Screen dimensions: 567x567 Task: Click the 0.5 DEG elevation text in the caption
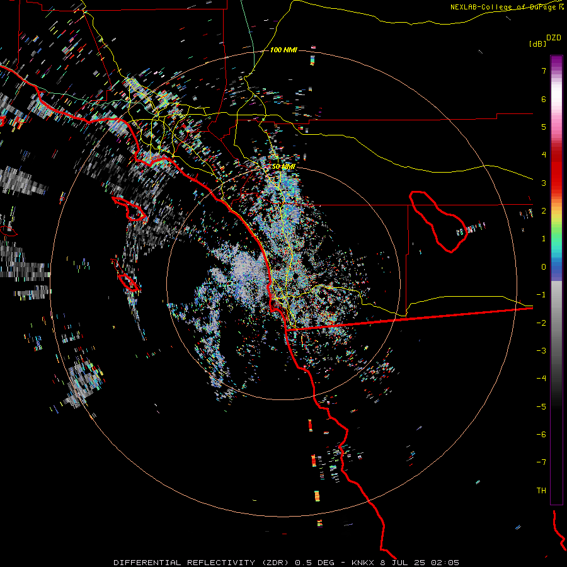314,563
